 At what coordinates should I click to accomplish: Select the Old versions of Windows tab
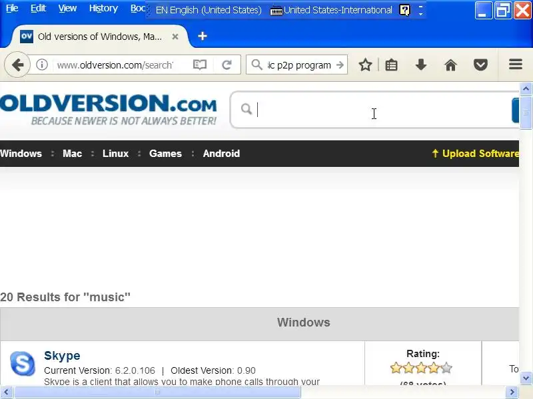[100, 37]
